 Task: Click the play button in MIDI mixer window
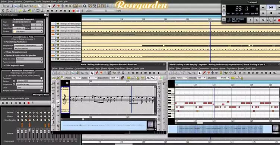[x=12, y=103]
